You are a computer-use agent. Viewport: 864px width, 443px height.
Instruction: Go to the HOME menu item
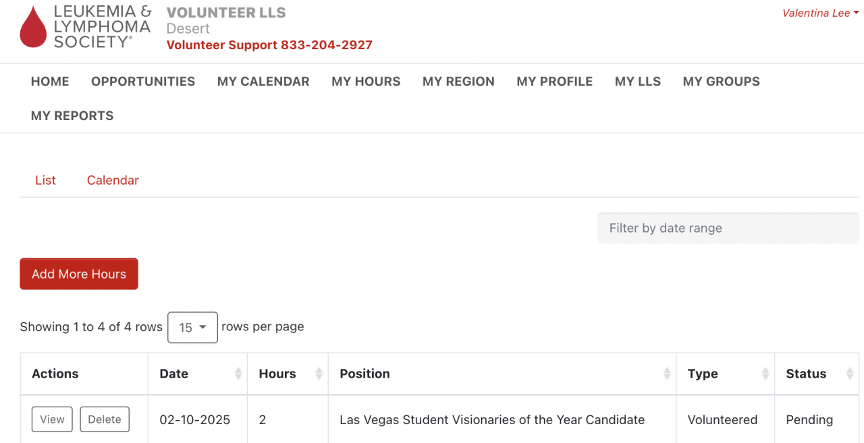coord(50,82)
